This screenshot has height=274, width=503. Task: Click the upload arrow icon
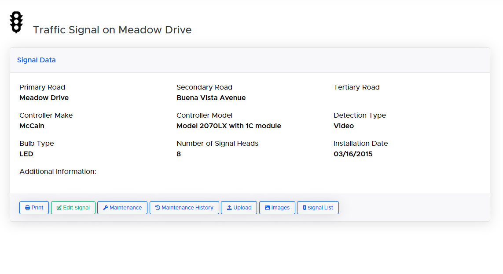coord(229,208)
